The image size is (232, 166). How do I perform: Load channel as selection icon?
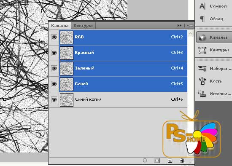145,161
